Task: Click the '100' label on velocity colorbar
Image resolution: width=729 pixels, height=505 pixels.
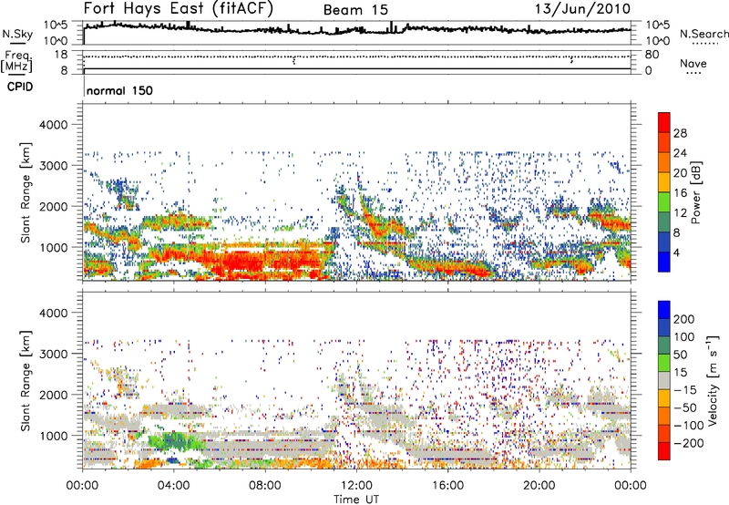Action: pos(684,336)
